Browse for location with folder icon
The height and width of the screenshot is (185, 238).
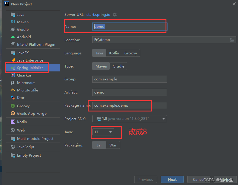point(232,40)
